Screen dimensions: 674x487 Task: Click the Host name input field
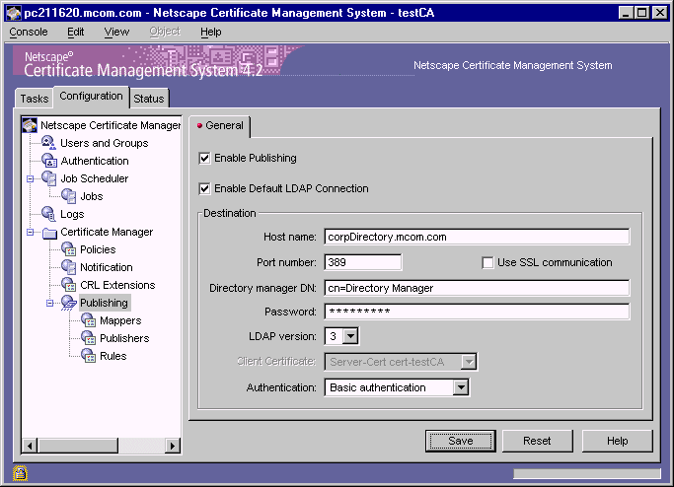(x=477, y=237)
